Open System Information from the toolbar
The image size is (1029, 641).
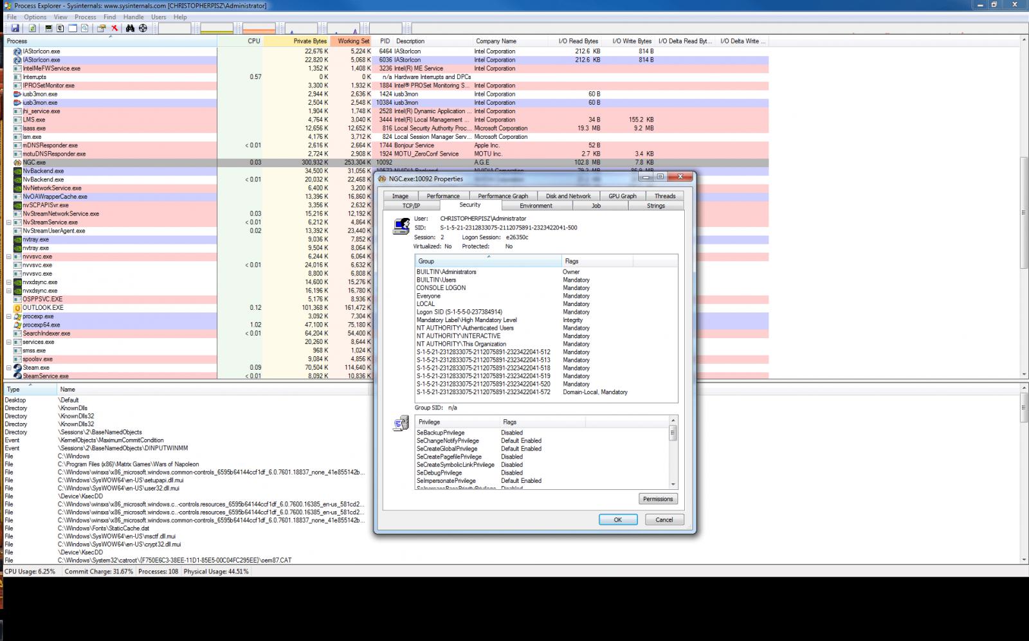49,28
